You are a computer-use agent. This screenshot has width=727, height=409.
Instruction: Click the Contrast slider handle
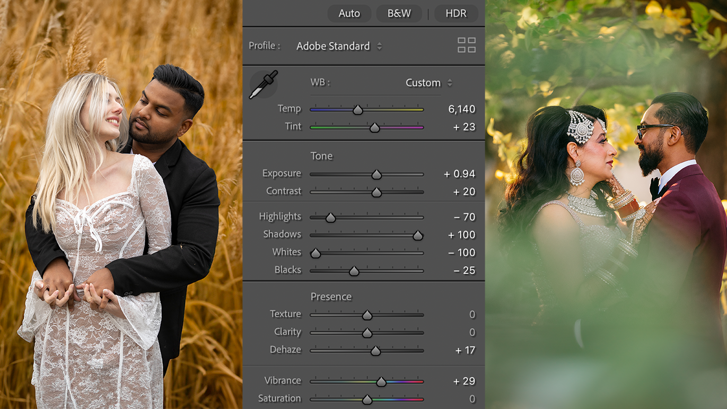[x=376, y=192]
